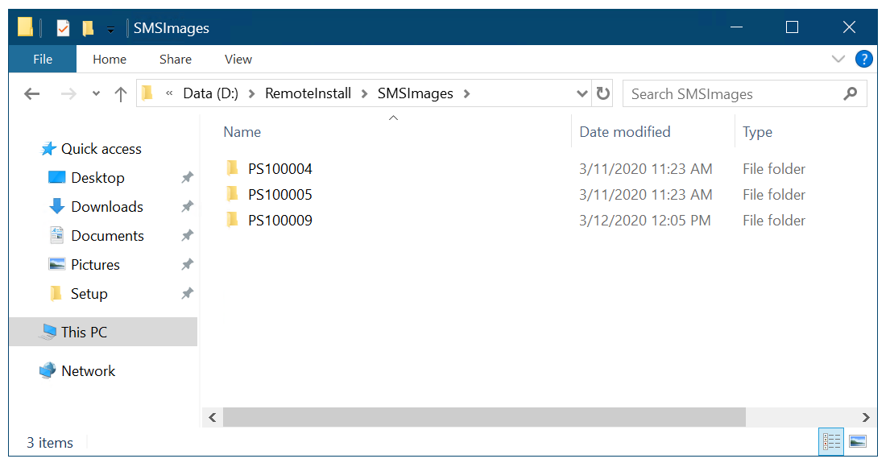Go back using the Back arrow
890x467 pixels.
[x=32, y=93]
